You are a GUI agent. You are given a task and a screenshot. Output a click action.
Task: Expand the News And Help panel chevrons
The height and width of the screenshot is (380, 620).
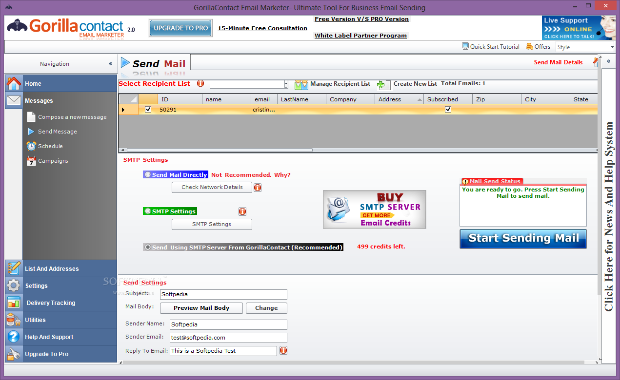coord(608,61)
